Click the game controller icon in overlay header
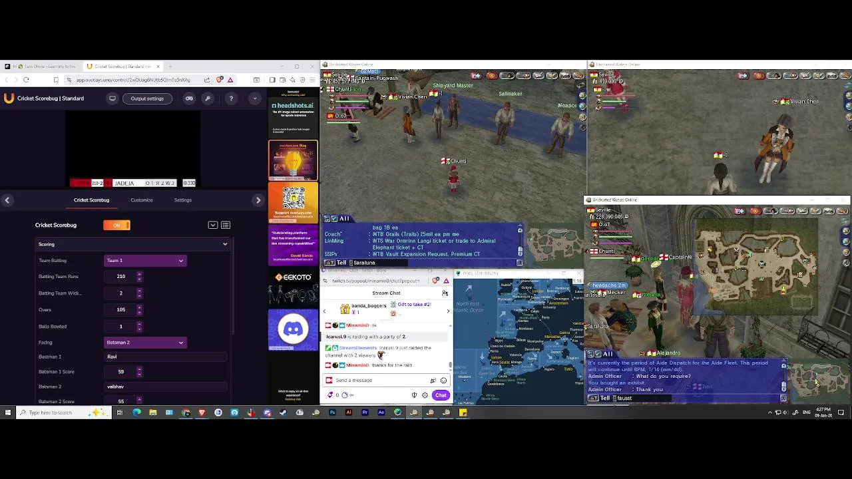The width and height of the screenshot is (852, 479). (x=189, y=98)
